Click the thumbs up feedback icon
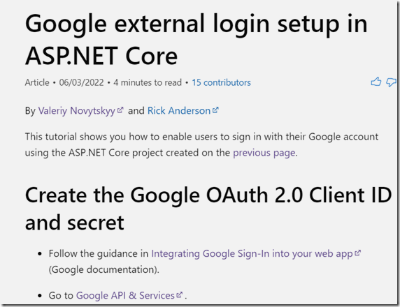 click(376, 82)
